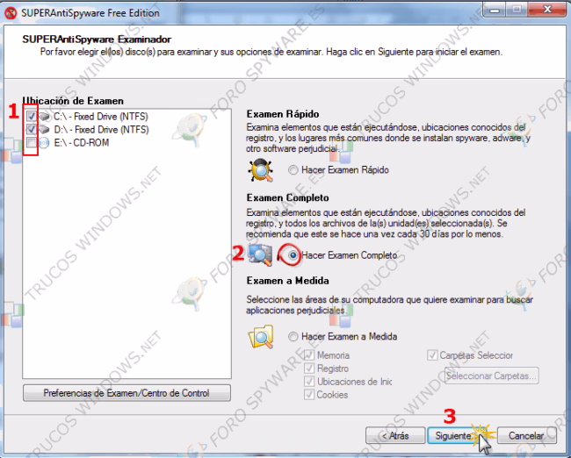
Task: Click the bug magnifier Quick Scan icon
Action: 260,170
